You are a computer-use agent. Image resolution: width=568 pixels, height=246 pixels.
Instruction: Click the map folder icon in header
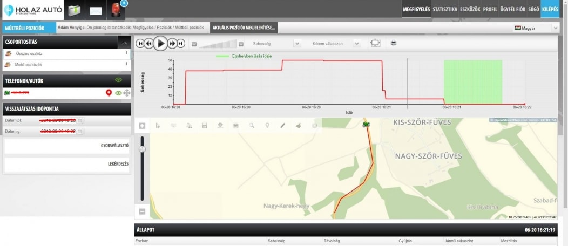pos(75,10)
